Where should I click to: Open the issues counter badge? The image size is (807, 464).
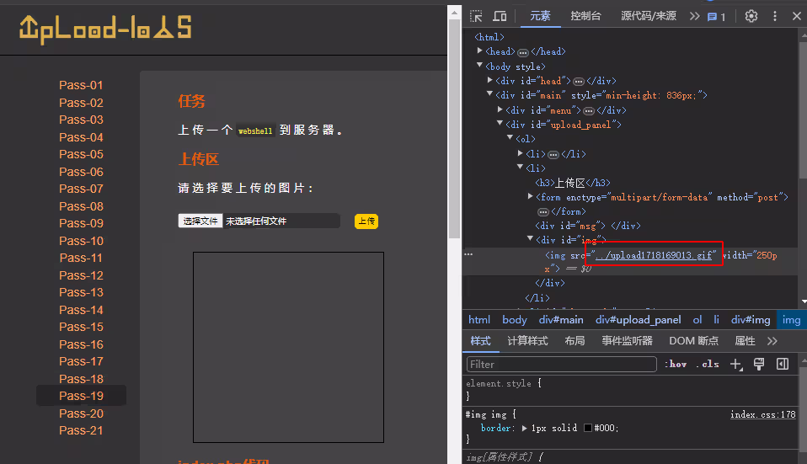pyautogui.click(x=716, y=17)
